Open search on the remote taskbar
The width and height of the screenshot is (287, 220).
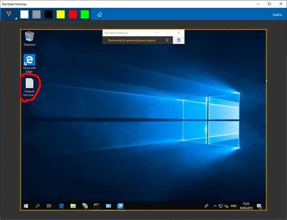point(37,206)
